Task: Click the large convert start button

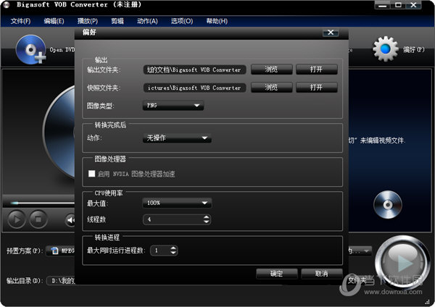Action: 402,262
